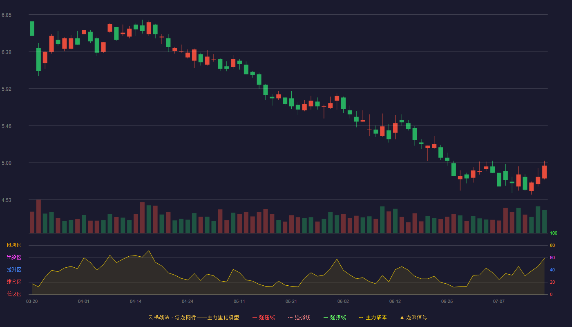
Task: Click the 6.85 price axis label
Action: [x=7, y=15]
